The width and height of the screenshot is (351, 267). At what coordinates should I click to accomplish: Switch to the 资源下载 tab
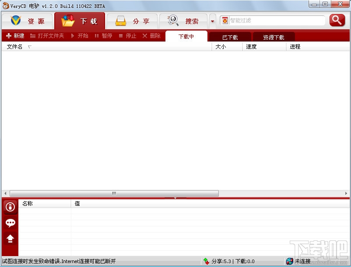click(x=274, y=37)
